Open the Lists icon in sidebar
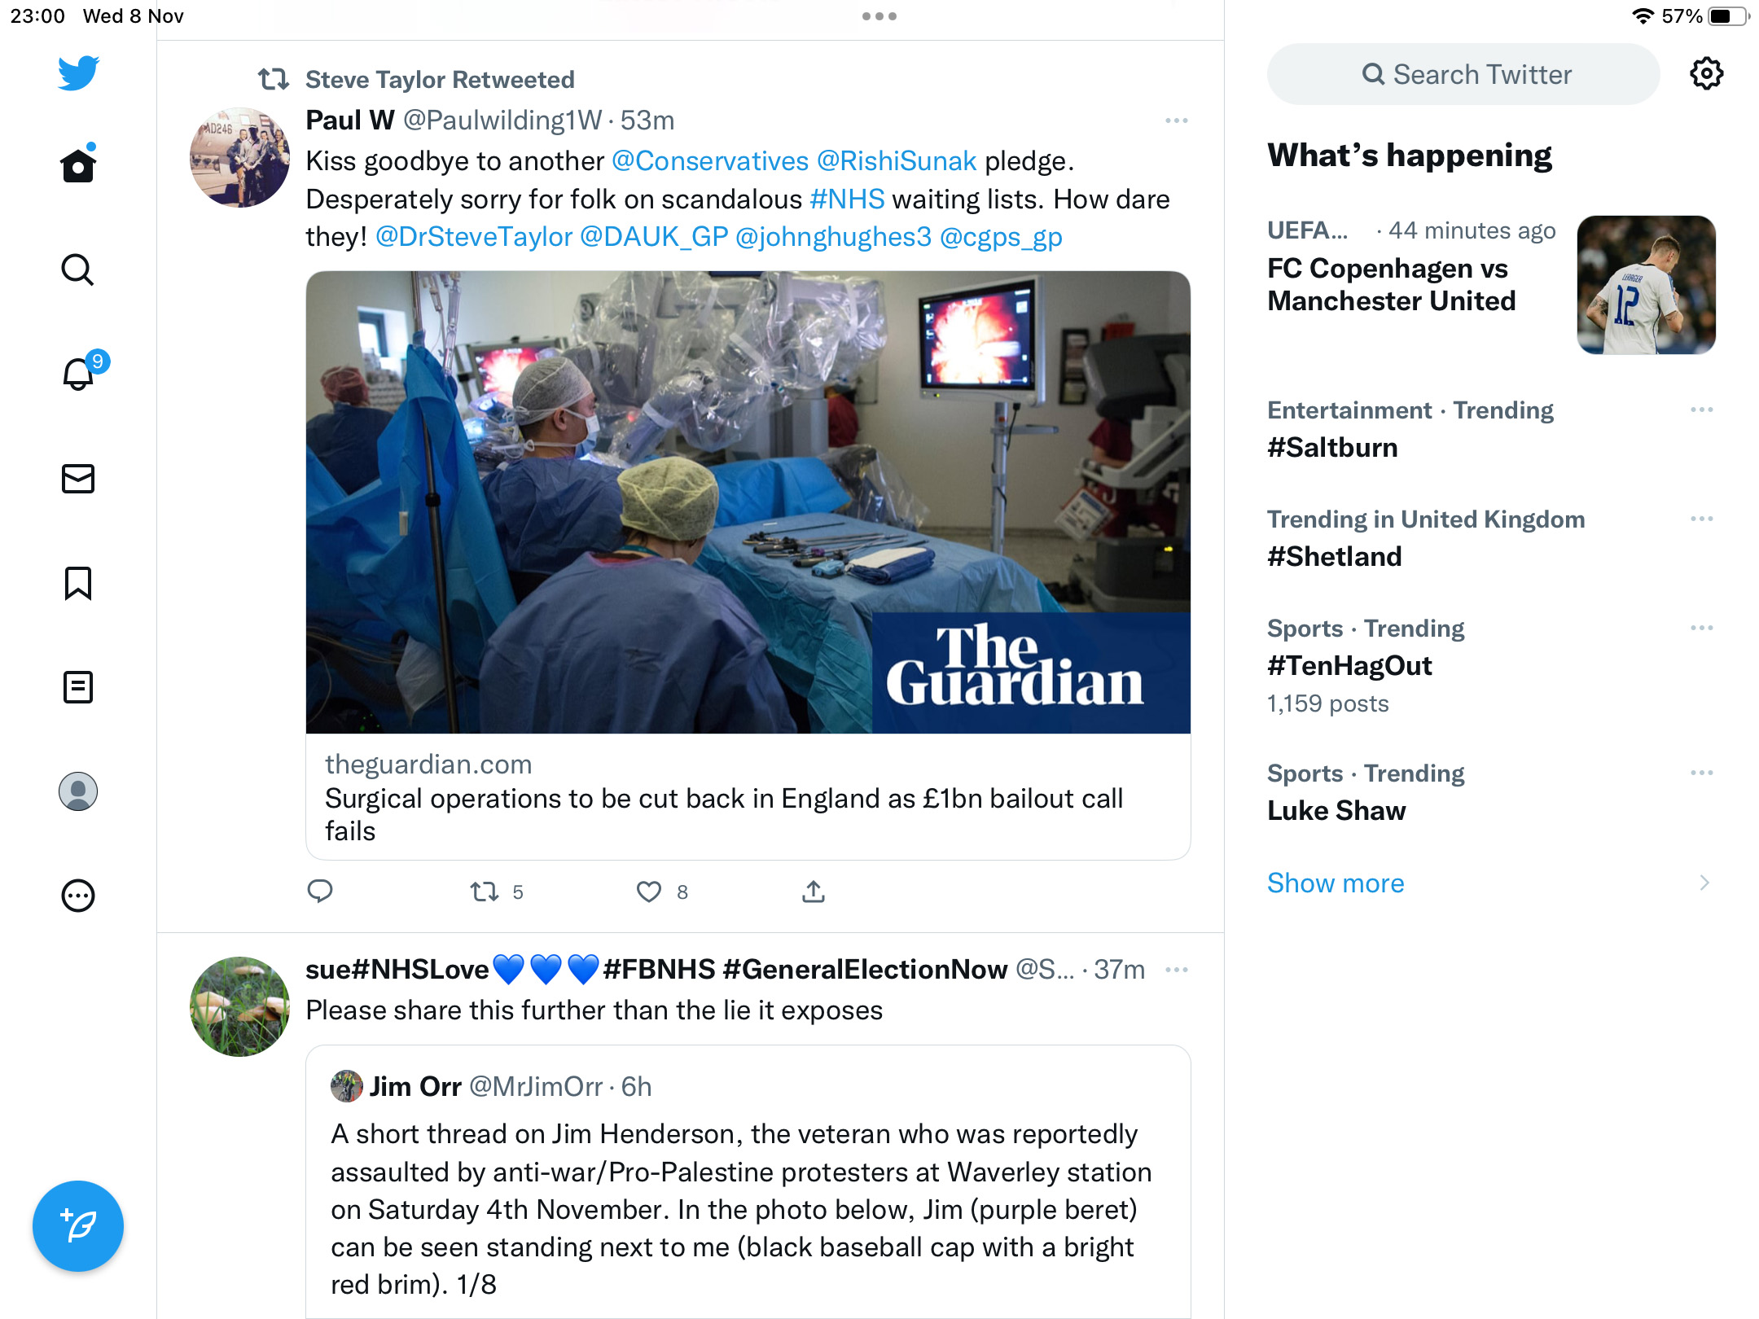The image size is (1759, 1319). [x=78, y=687]
